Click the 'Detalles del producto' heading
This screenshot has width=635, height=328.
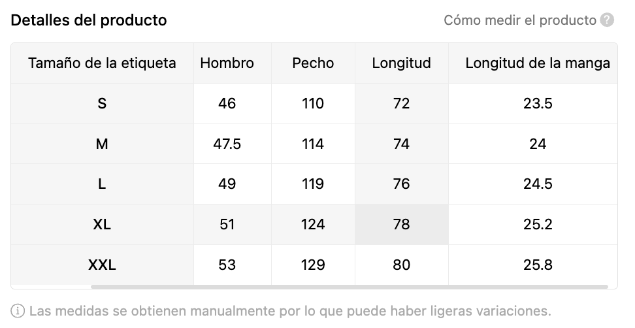point(89,20)
